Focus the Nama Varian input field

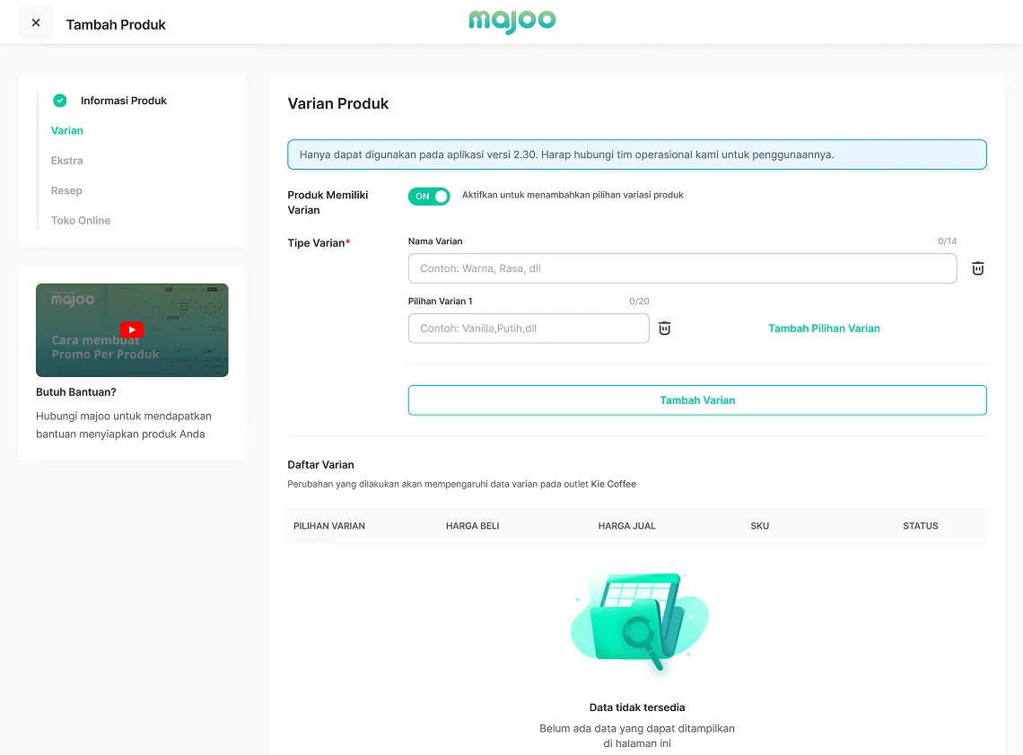(682, 268)
